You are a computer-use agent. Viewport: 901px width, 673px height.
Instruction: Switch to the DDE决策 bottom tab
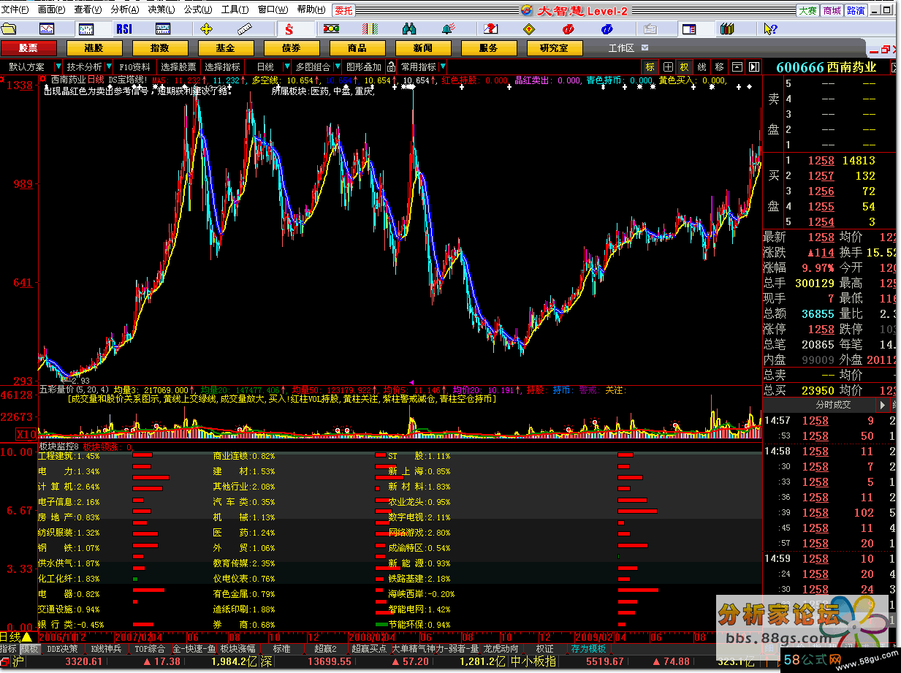(x=63, y=648)
